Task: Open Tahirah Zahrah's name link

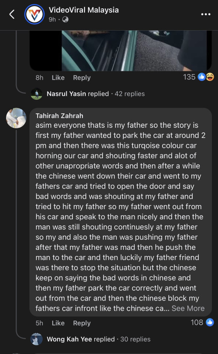Action: (x=59, y=116)
